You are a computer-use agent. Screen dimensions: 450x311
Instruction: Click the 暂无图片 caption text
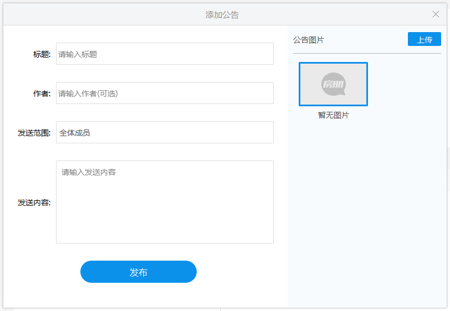click(334, 115)
